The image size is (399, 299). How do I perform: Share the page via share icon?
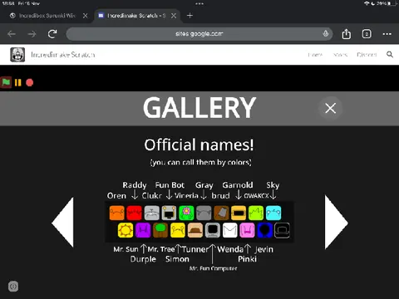[x=347, y=34]
